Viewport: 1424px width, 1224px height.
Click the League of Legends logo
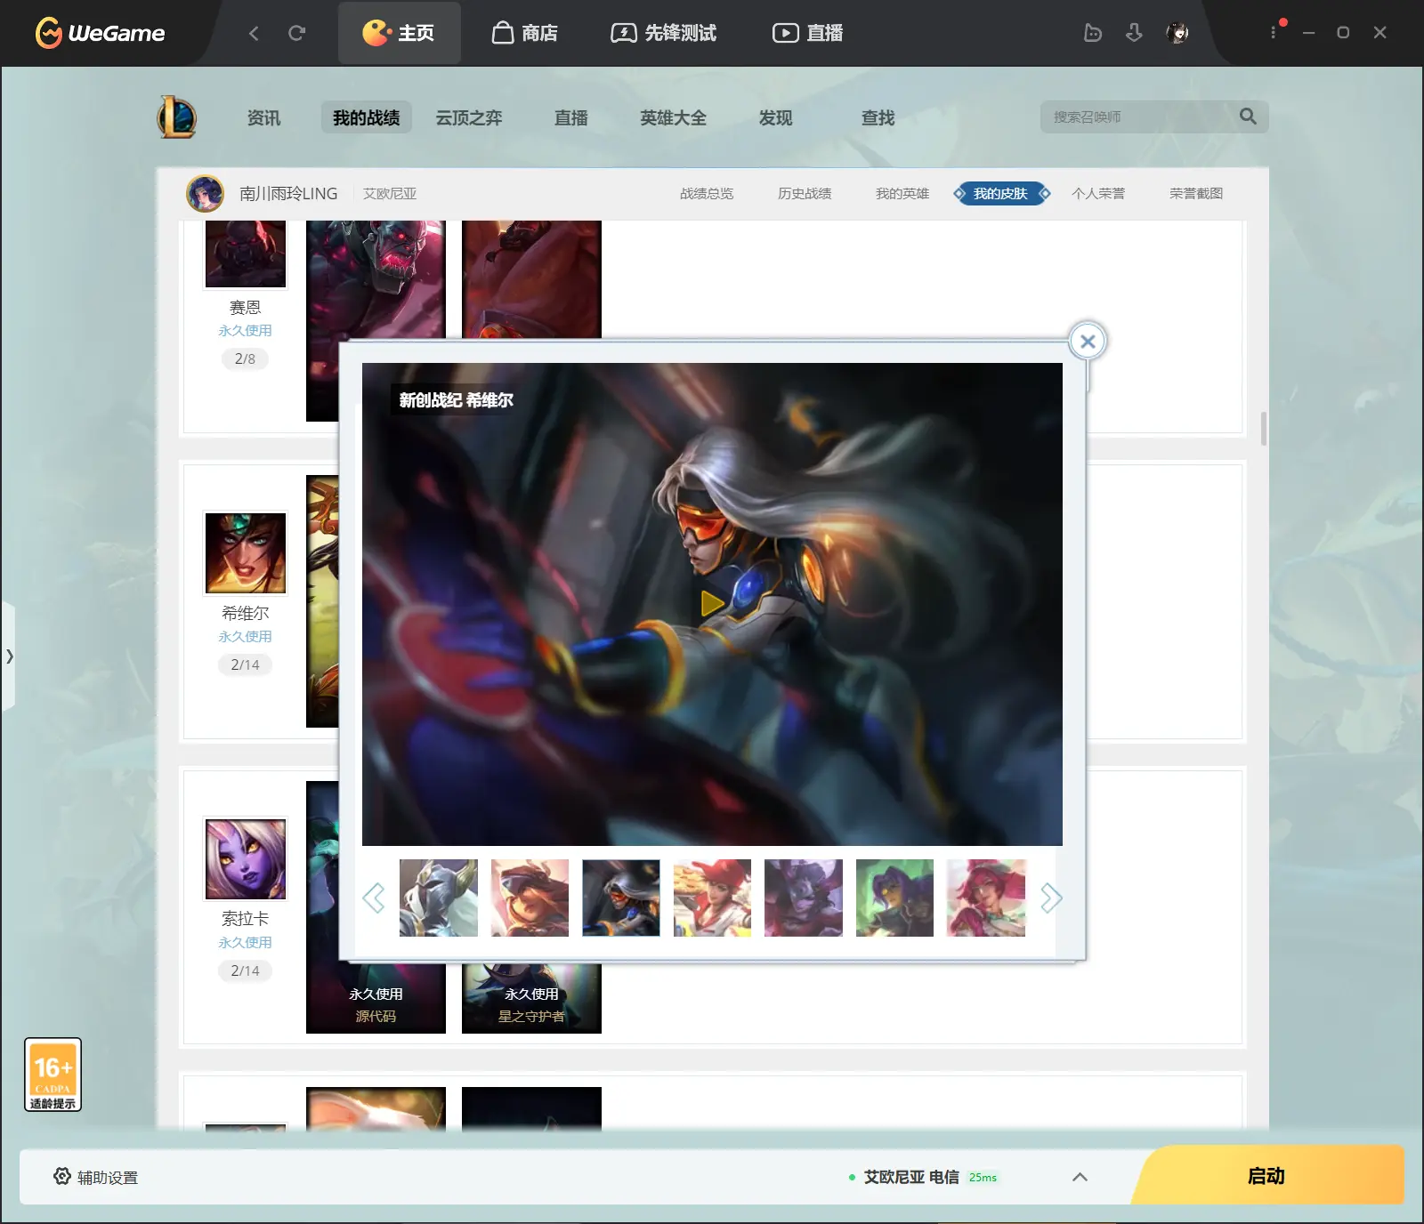(x=177, y=117)
